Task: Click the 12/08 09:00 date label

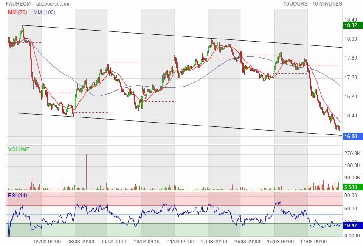Action: point(214,242)
